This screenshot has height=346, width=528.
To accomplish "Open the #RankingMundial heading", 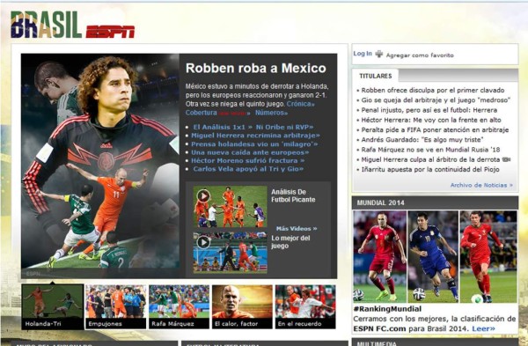I will (x=387, y=309).
